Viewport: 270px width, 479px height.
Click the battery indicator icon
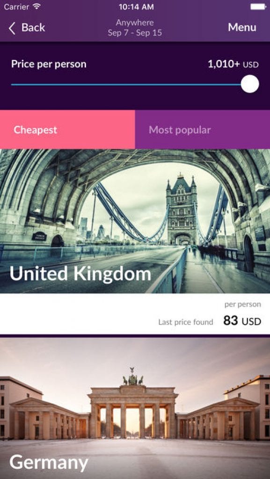[x=258, y=7]
